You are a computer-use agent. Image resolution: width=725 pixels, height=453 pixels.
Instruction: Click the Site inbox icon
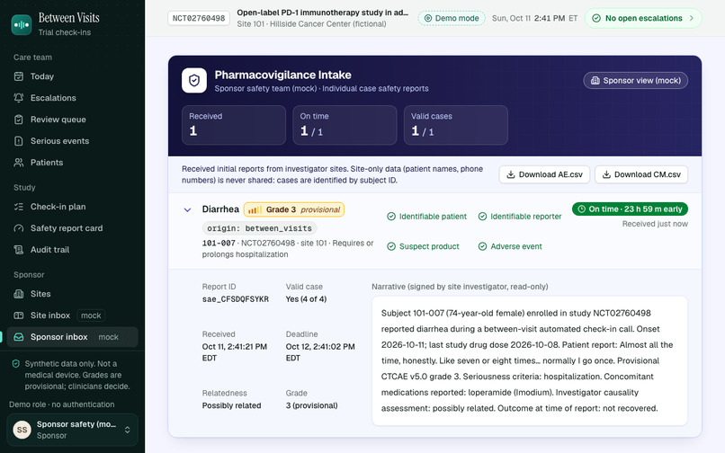coord(19,315)
